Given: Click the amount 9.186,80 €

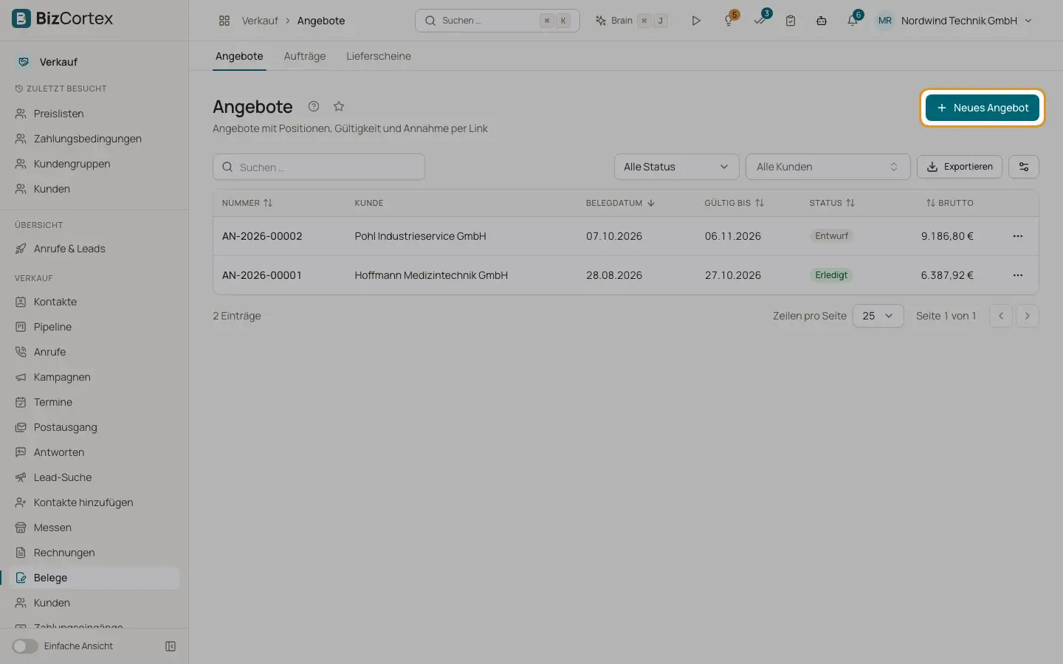Looking at the screenshot, I should click(947, 236).
